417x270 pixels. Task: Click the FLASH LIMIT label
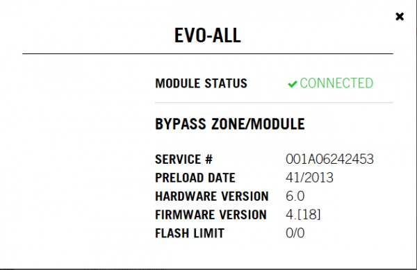coord(190,233)
